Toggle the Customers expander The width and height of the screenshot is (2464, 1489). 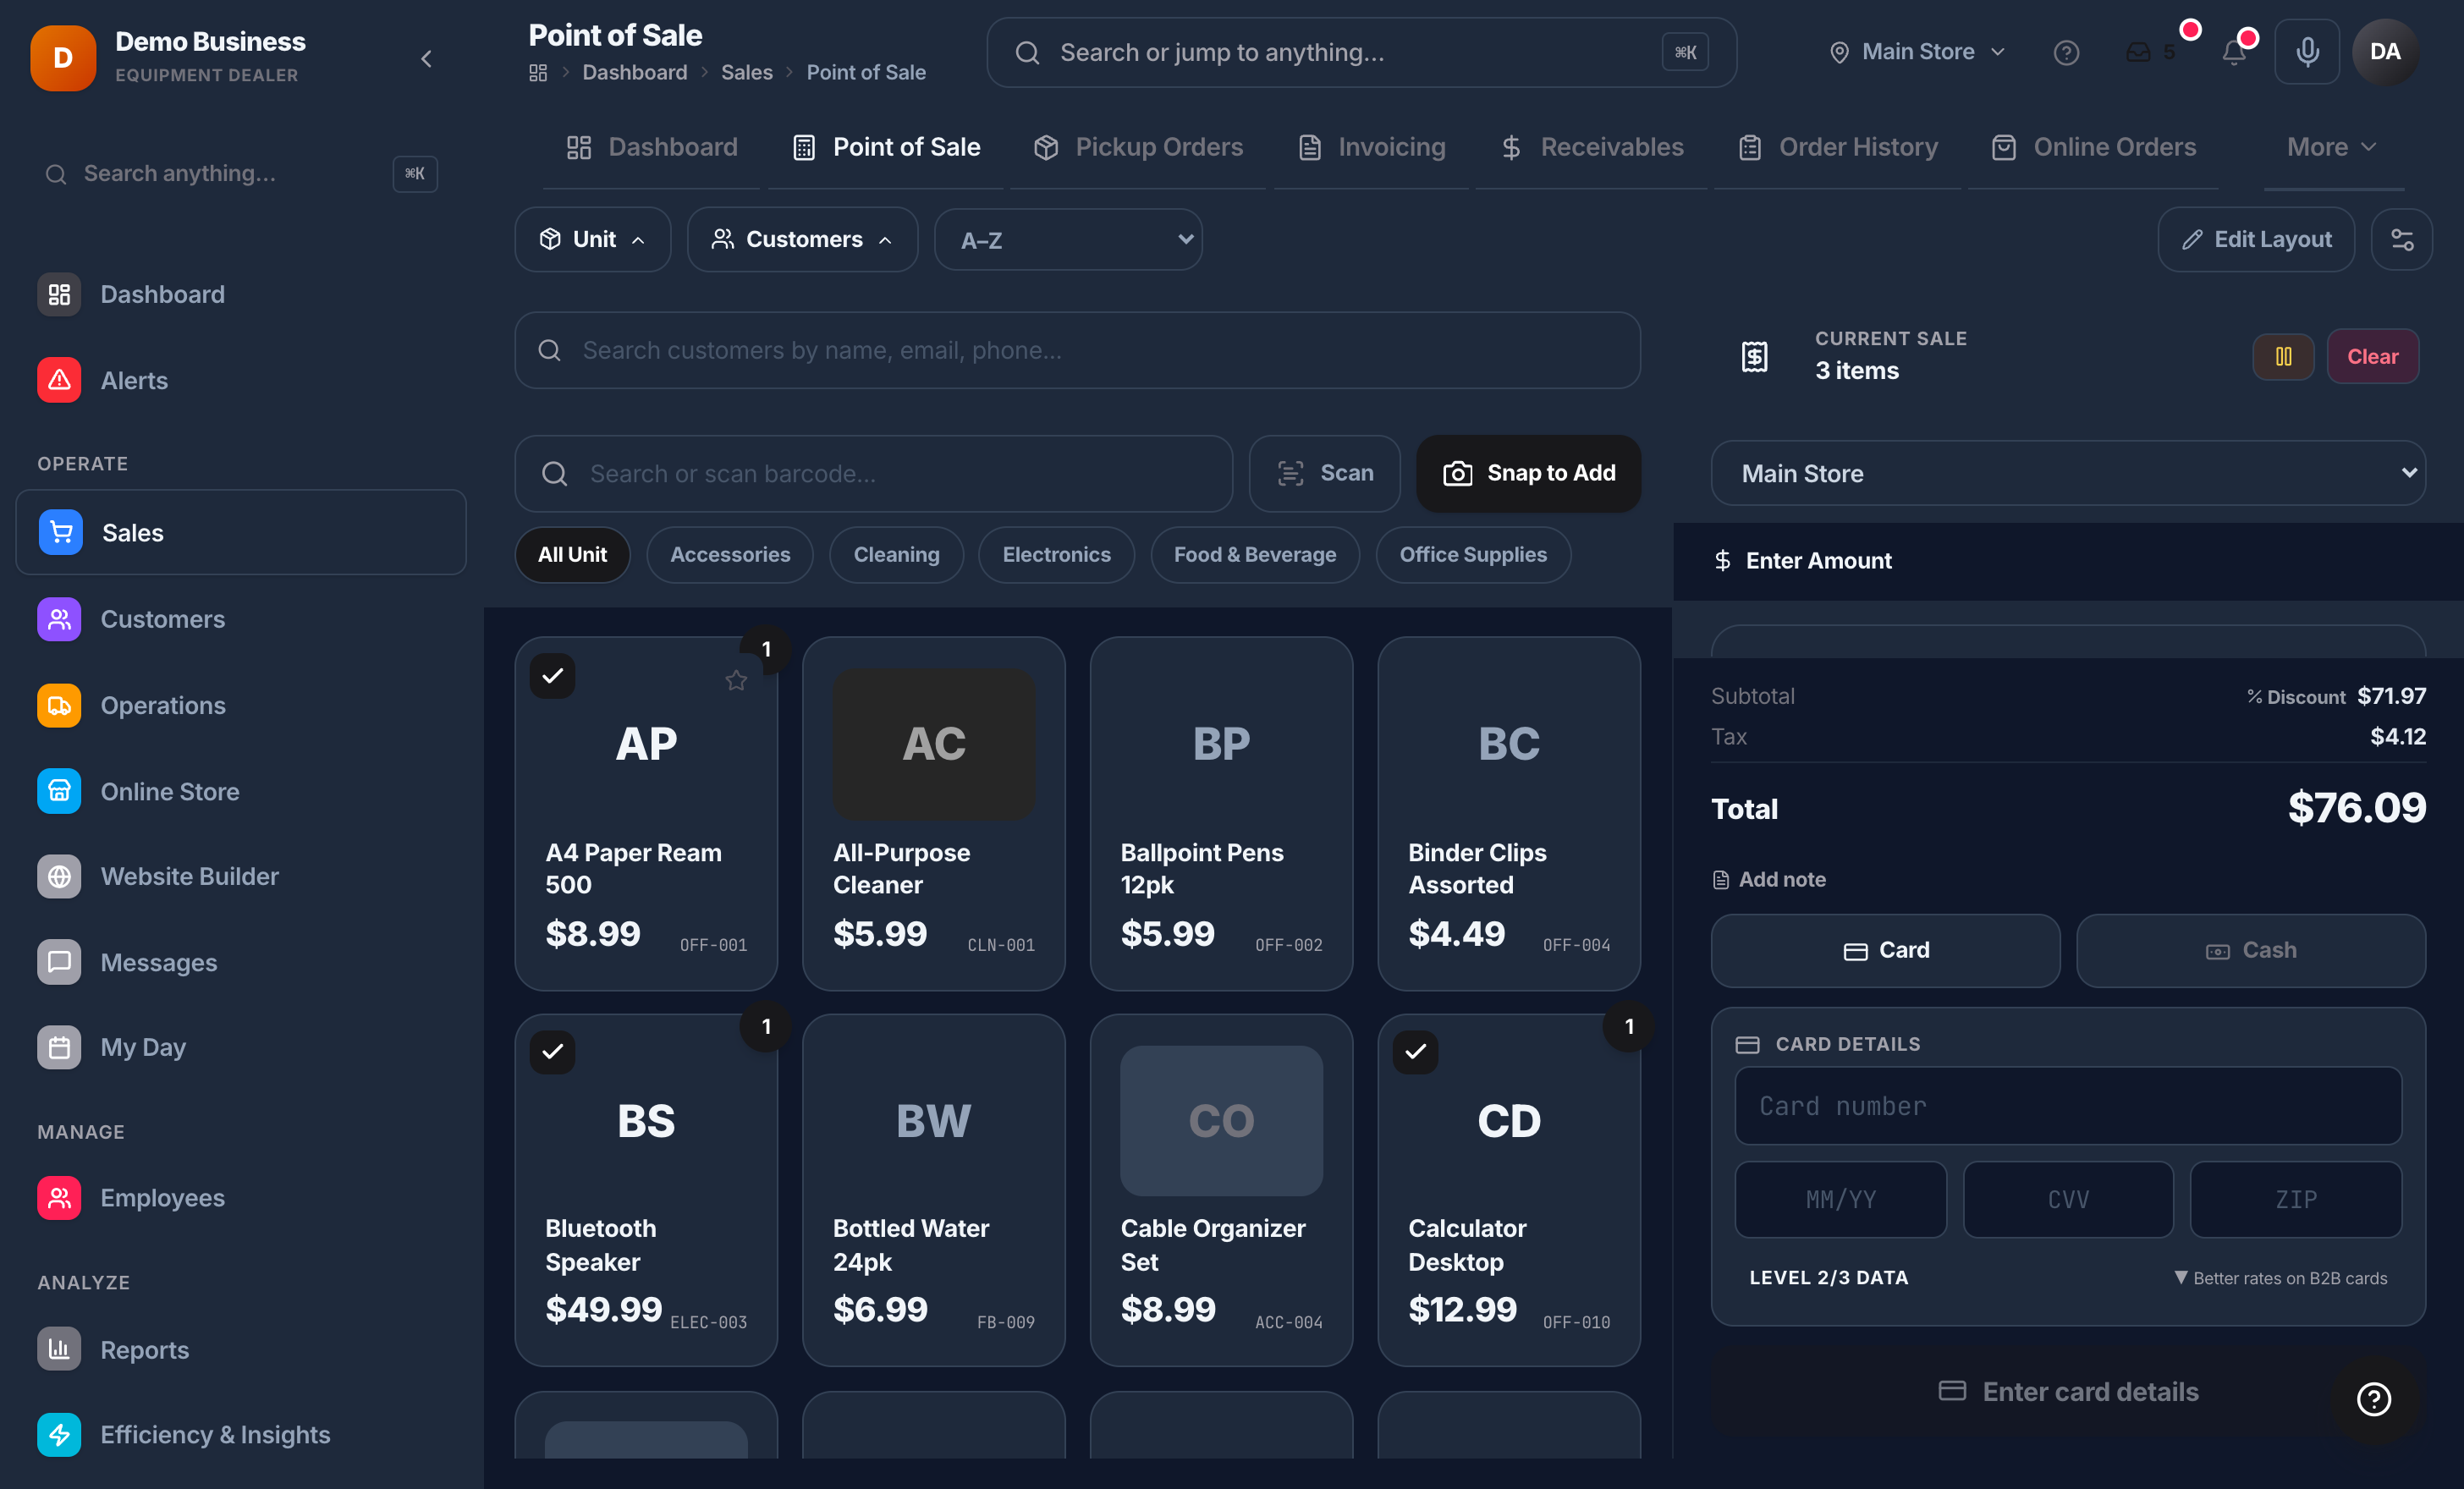pos(802,239)
